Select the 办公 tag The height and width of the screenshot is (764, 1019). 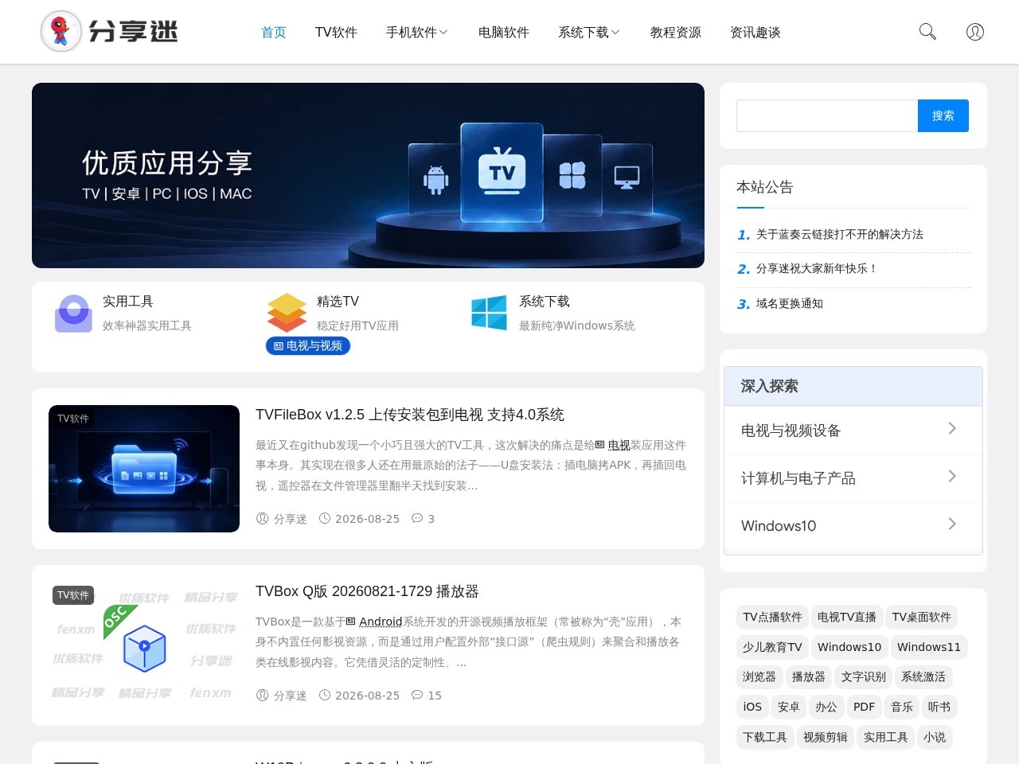826,707
